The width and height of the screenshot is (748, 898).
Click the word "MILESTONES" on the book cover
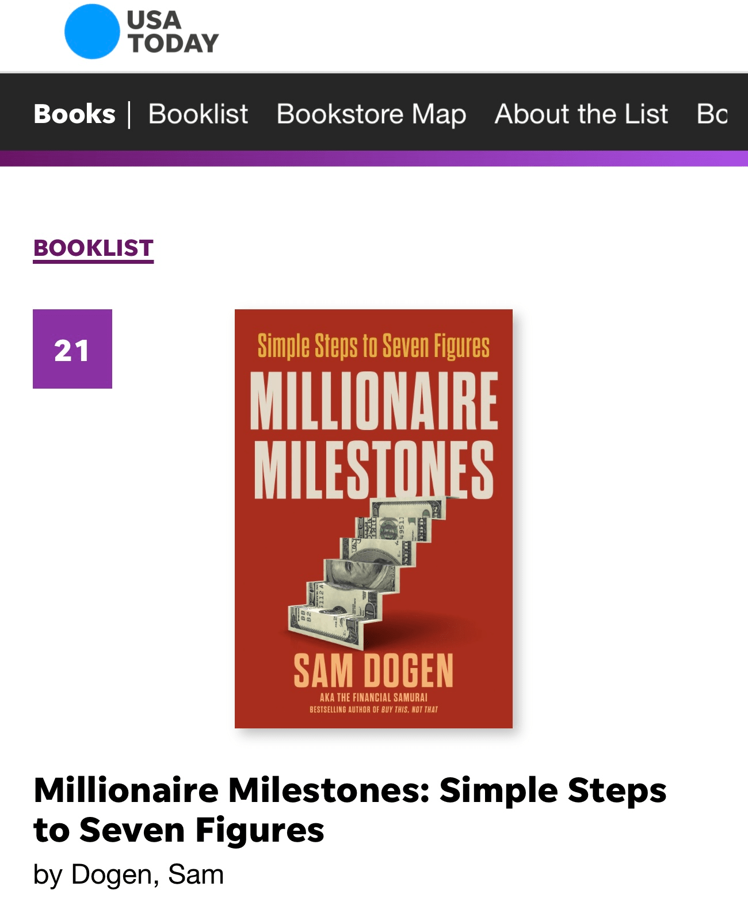point(373,469)
